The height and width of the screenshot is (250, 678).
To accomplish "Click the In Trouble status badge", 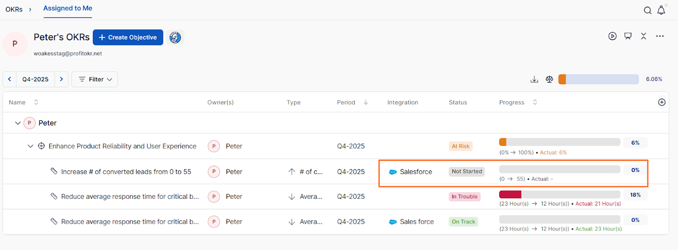I will click(x=464, y=197).
